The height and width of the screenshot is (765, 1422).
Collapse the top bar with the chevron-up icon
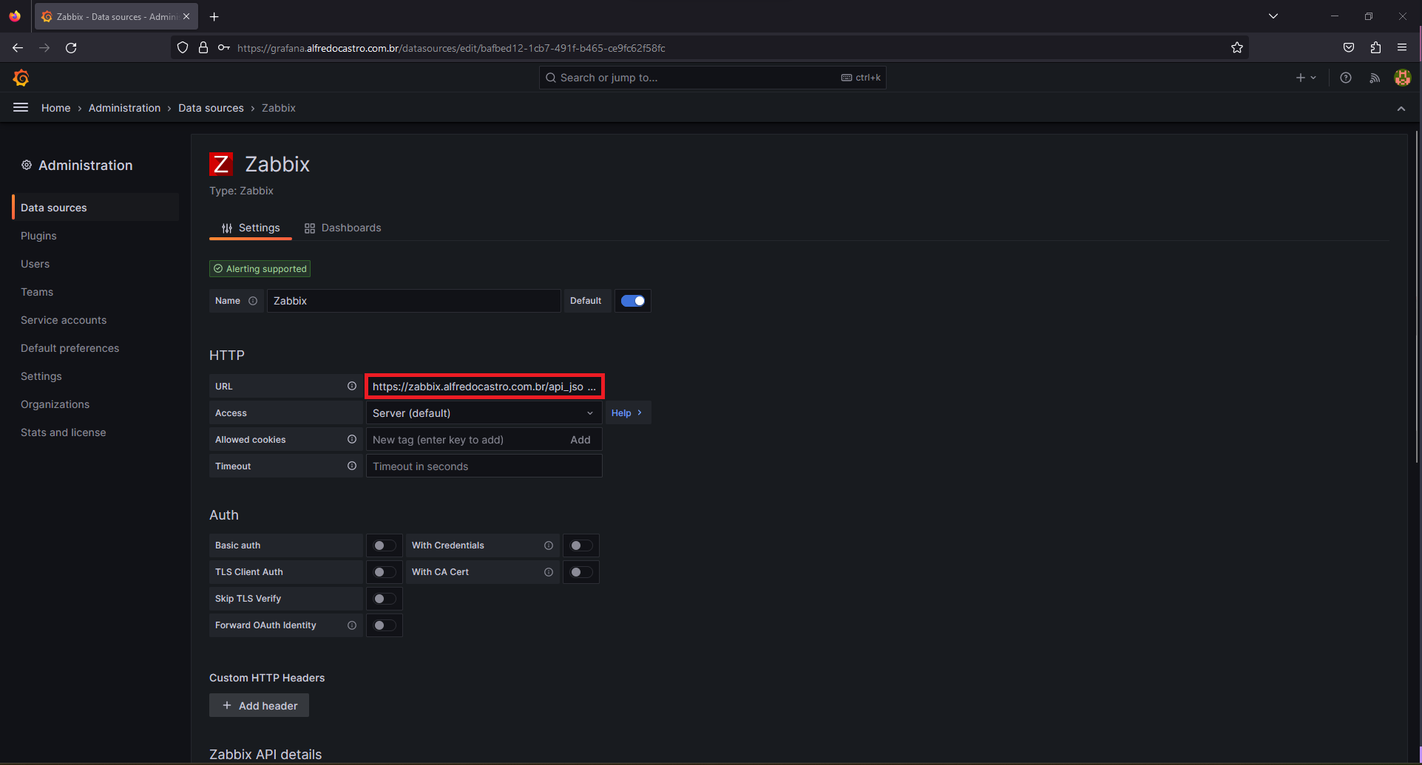tap(1401, 109)
